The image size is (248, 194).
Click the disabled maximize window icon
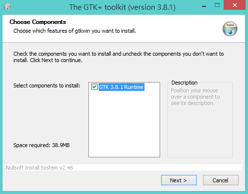pyautogui.click(x=217, y=5)
